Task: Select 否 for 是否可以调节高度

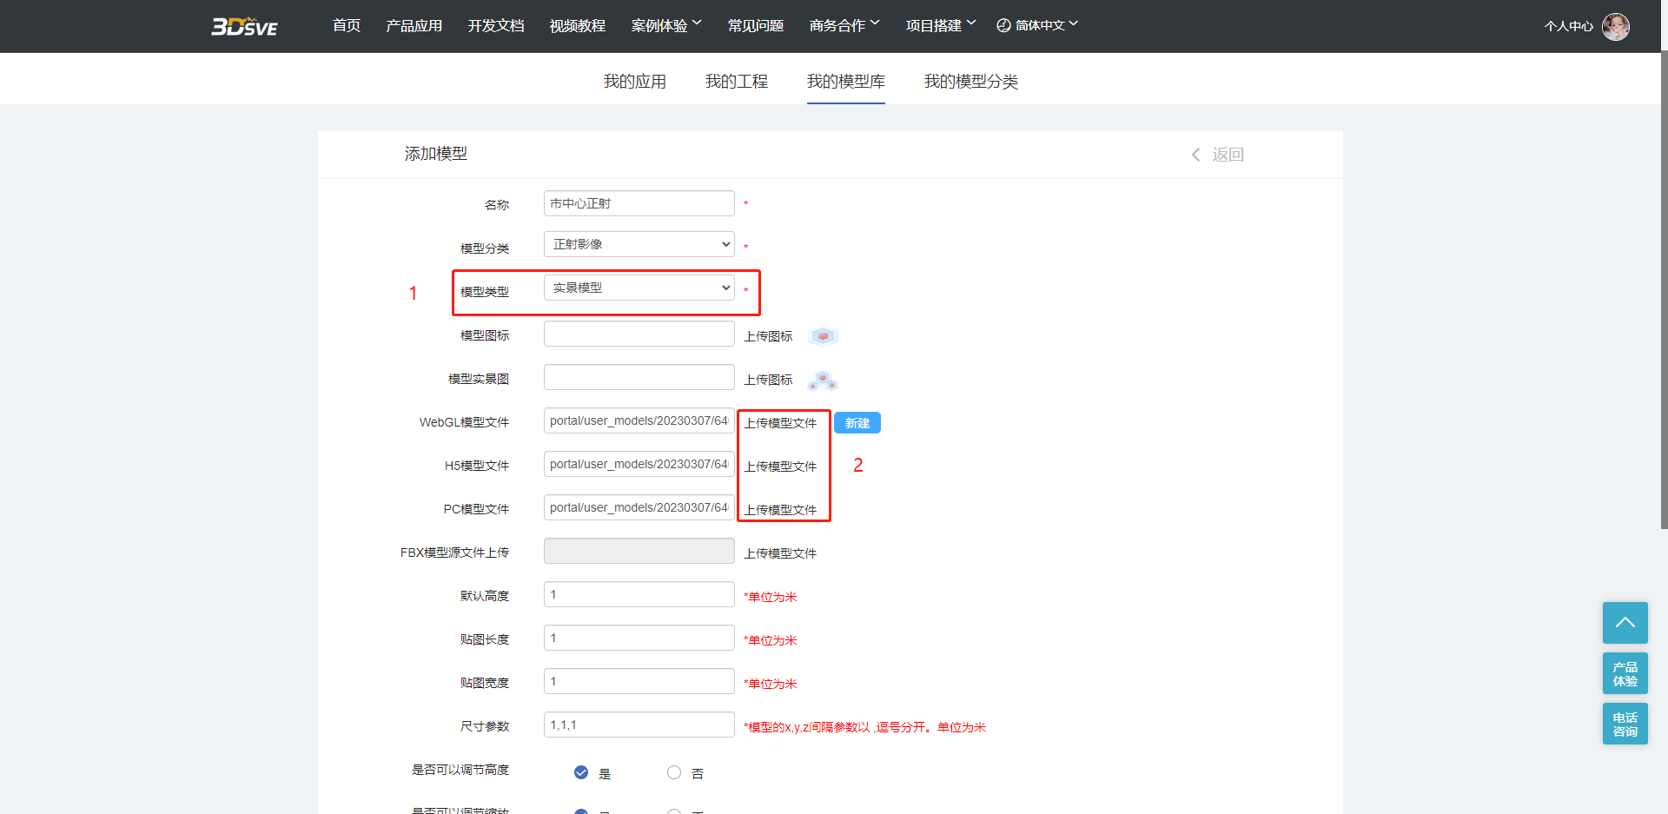Action: tap(674, 772)
